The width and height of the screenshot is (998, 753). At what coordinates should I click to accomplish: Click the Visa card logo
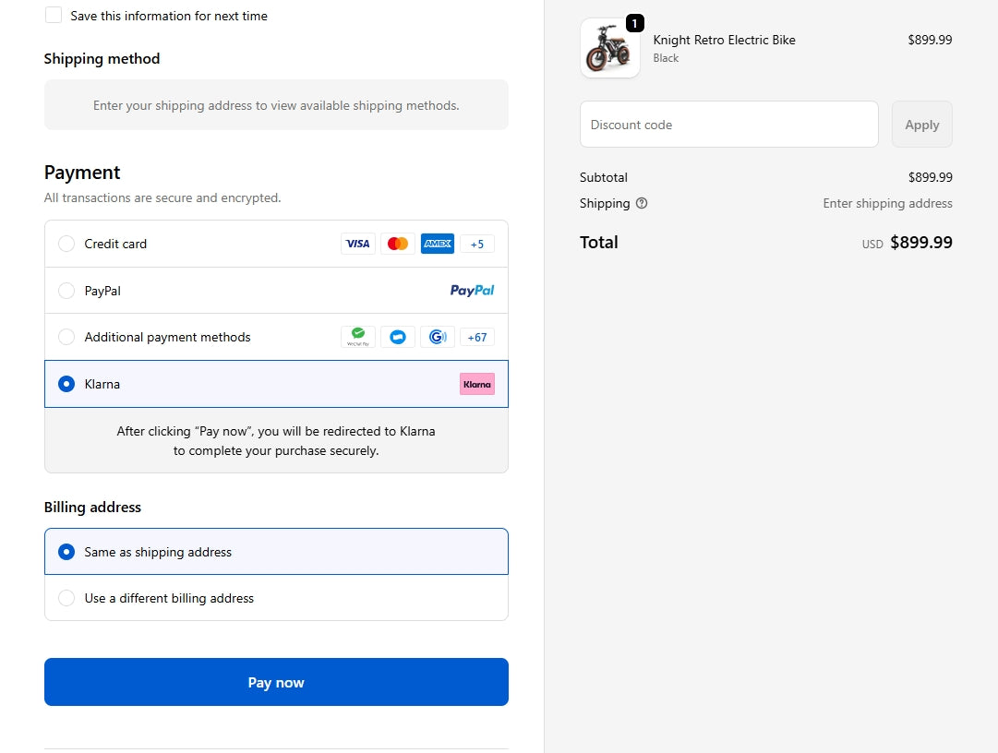coord(357,244)
